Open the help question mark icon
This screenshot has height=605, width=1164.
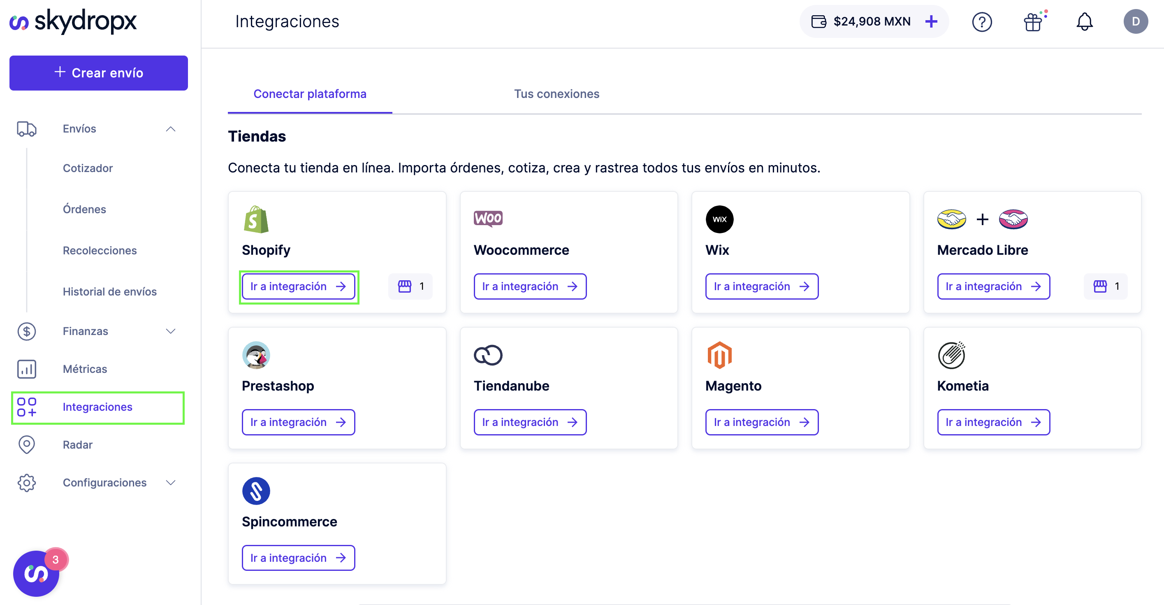981,22
